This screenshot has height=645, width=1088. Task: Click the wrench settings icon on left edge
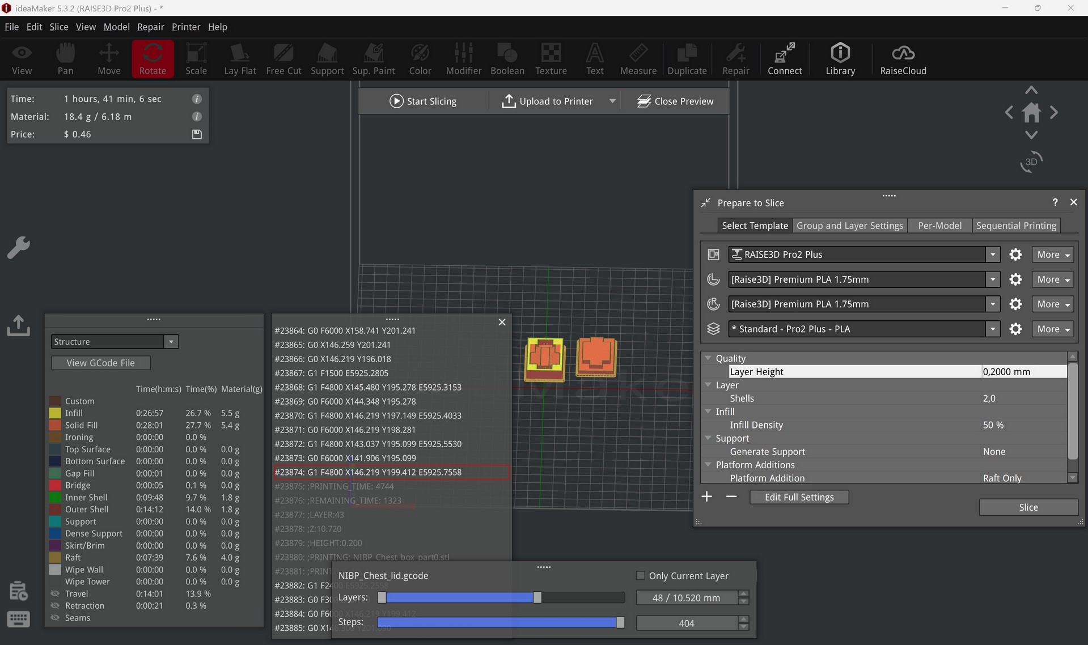[x=18, y=248]
